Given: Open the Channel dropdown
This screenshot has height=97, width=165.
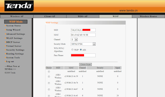Looking at the screenshot, I should (74, 40).
